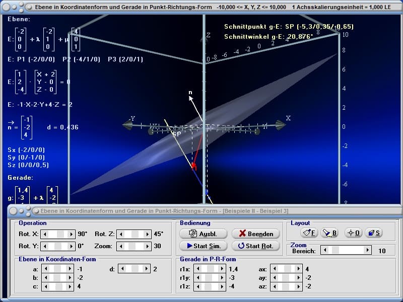Click the X axis label
The image size is (403, 302).
288,118
